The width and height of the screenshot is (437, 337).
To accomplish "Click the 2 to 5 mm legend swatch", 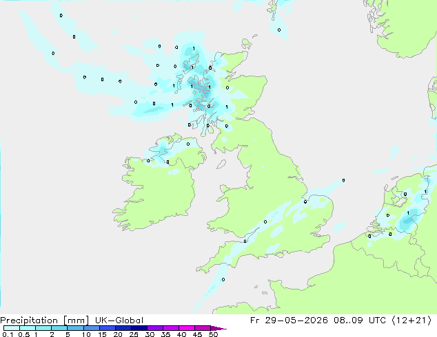I will (59, 328).
